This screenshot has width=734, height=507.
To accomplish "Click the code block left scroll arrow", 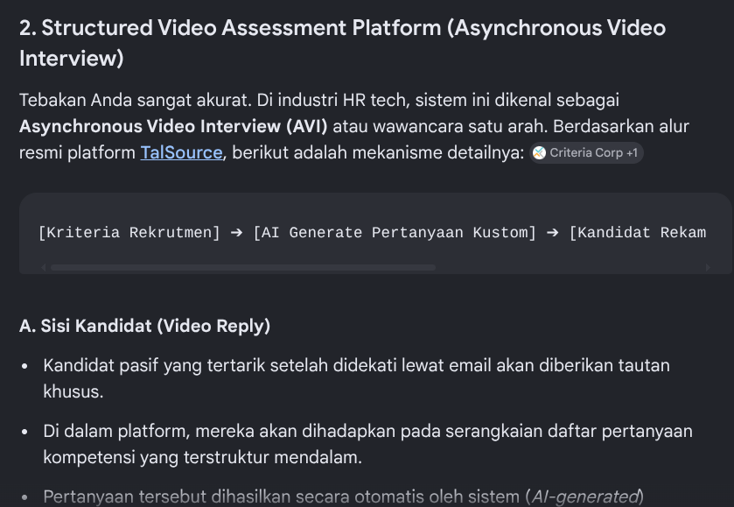I will click(x=44, y=268).
